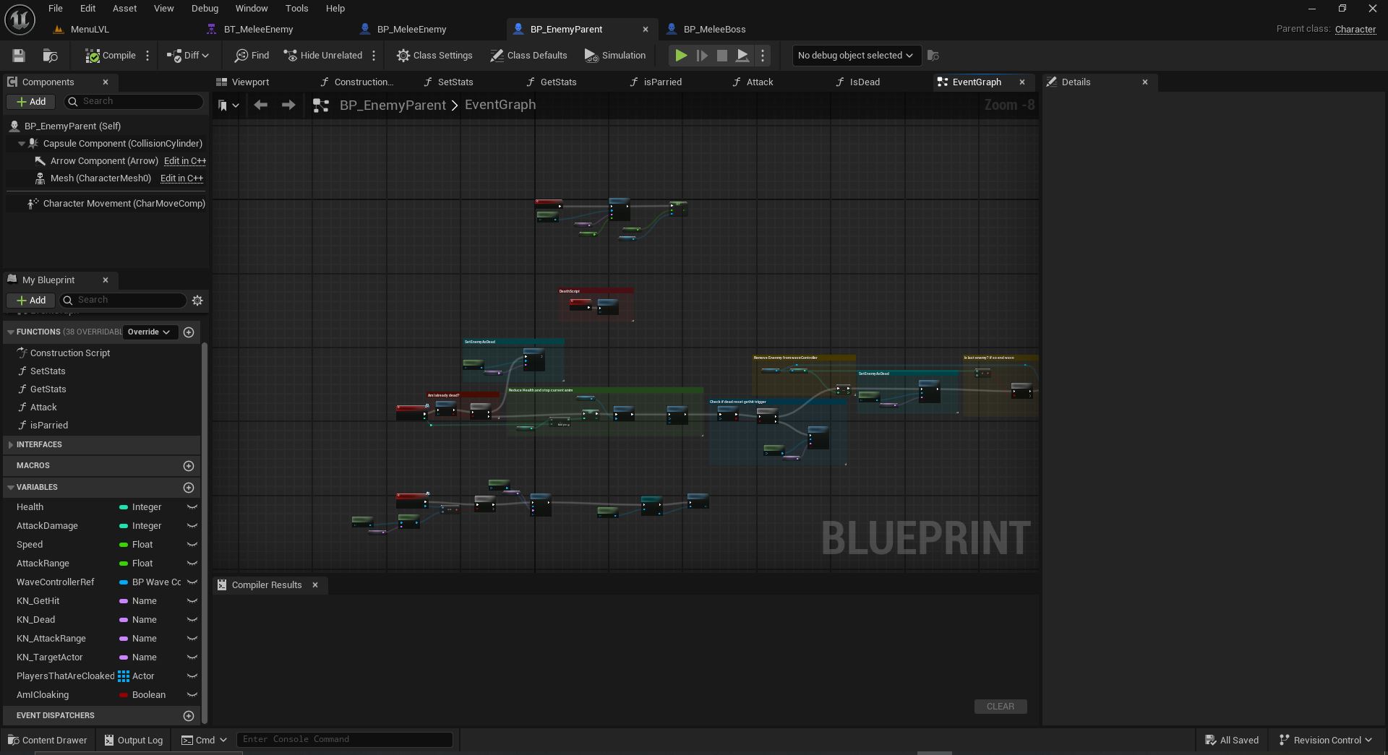
Task: Open compile options three-dot menu
Action: pyautogui.click(x=147, y=56)
